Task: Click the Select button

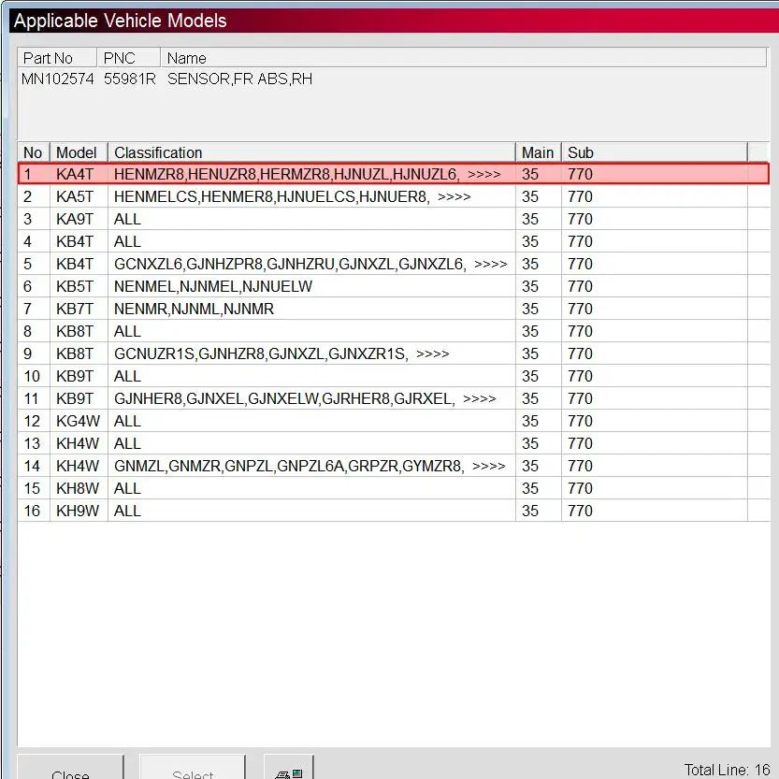Action: tap(193, 768)
